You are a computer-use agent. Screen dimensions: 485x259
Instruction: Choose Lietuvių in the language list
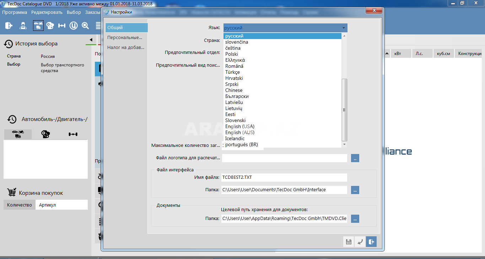click(x=282, y=109)
